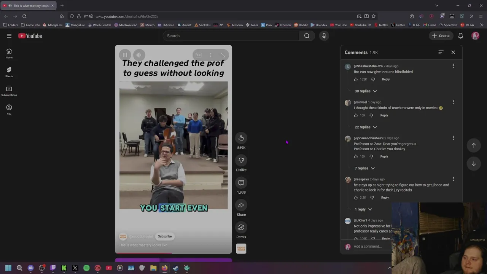Share this short
This screenshot has width=487, height=274.
pos(241,205)
